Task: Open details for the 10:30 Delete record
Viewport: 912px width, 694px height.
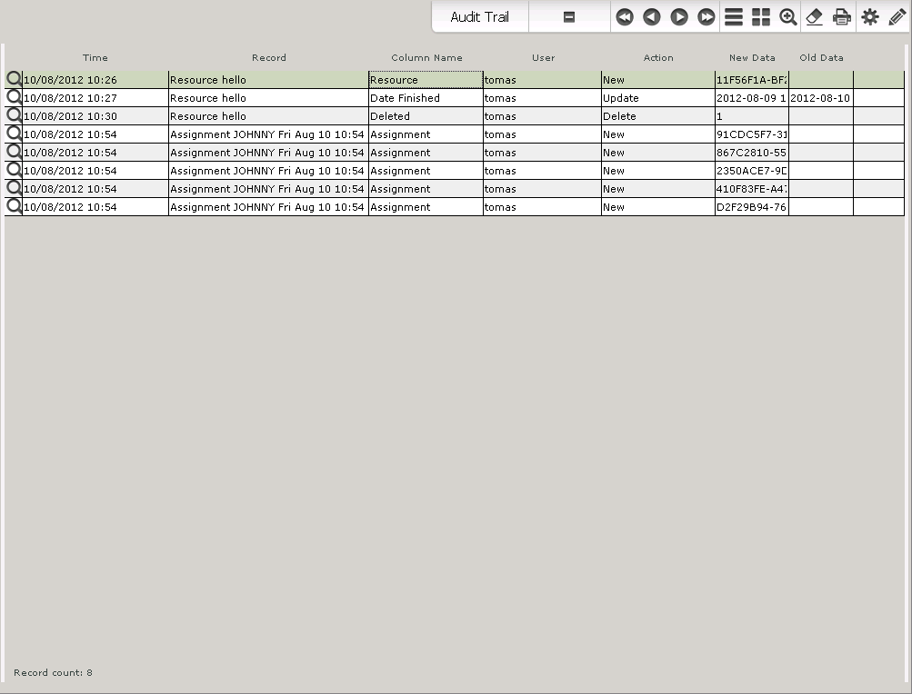Action: (14, 115)
